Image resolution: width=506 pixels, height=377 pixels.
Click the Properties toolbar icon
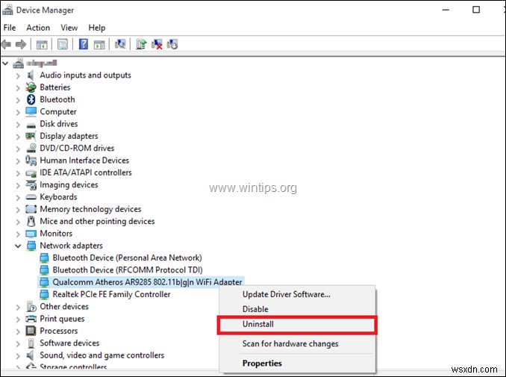tap(62, 44)
